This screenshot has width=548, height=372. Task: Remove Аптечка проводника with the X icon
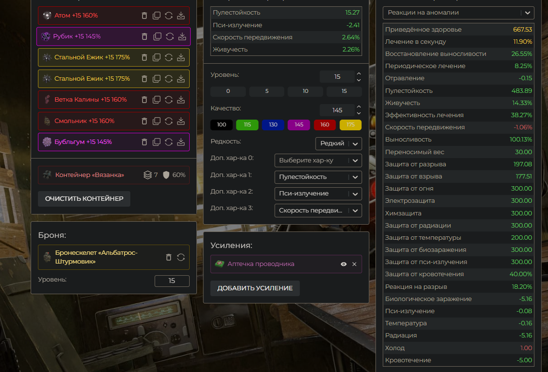(354, 264)
